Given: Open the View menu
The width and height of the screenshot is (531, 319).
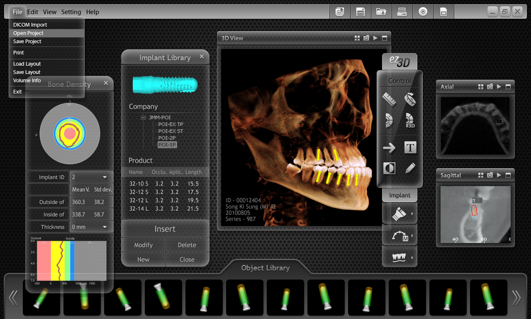Looking at the screenshot, I should click(50, 12).
